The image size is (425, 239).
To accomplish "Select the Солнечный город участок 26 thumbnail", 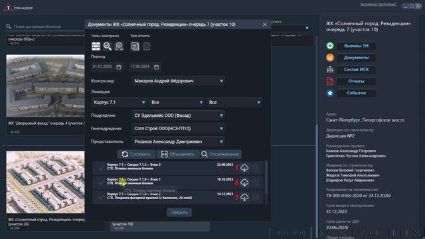I will (x=45, y=182).
